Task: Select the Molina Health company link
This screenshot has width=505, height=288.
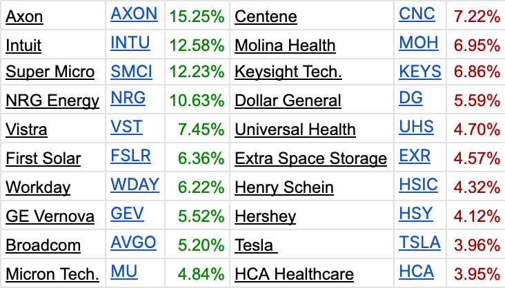Action: (x=285, y=45)
